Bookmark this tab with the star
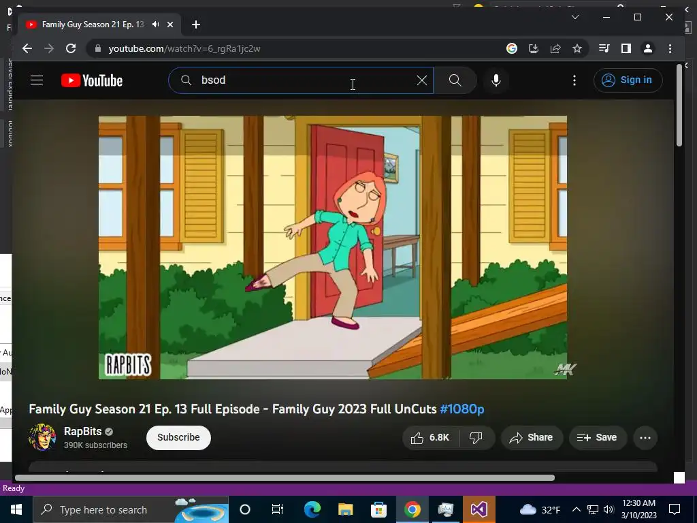The image size is (697, 523). coord(577,48)
